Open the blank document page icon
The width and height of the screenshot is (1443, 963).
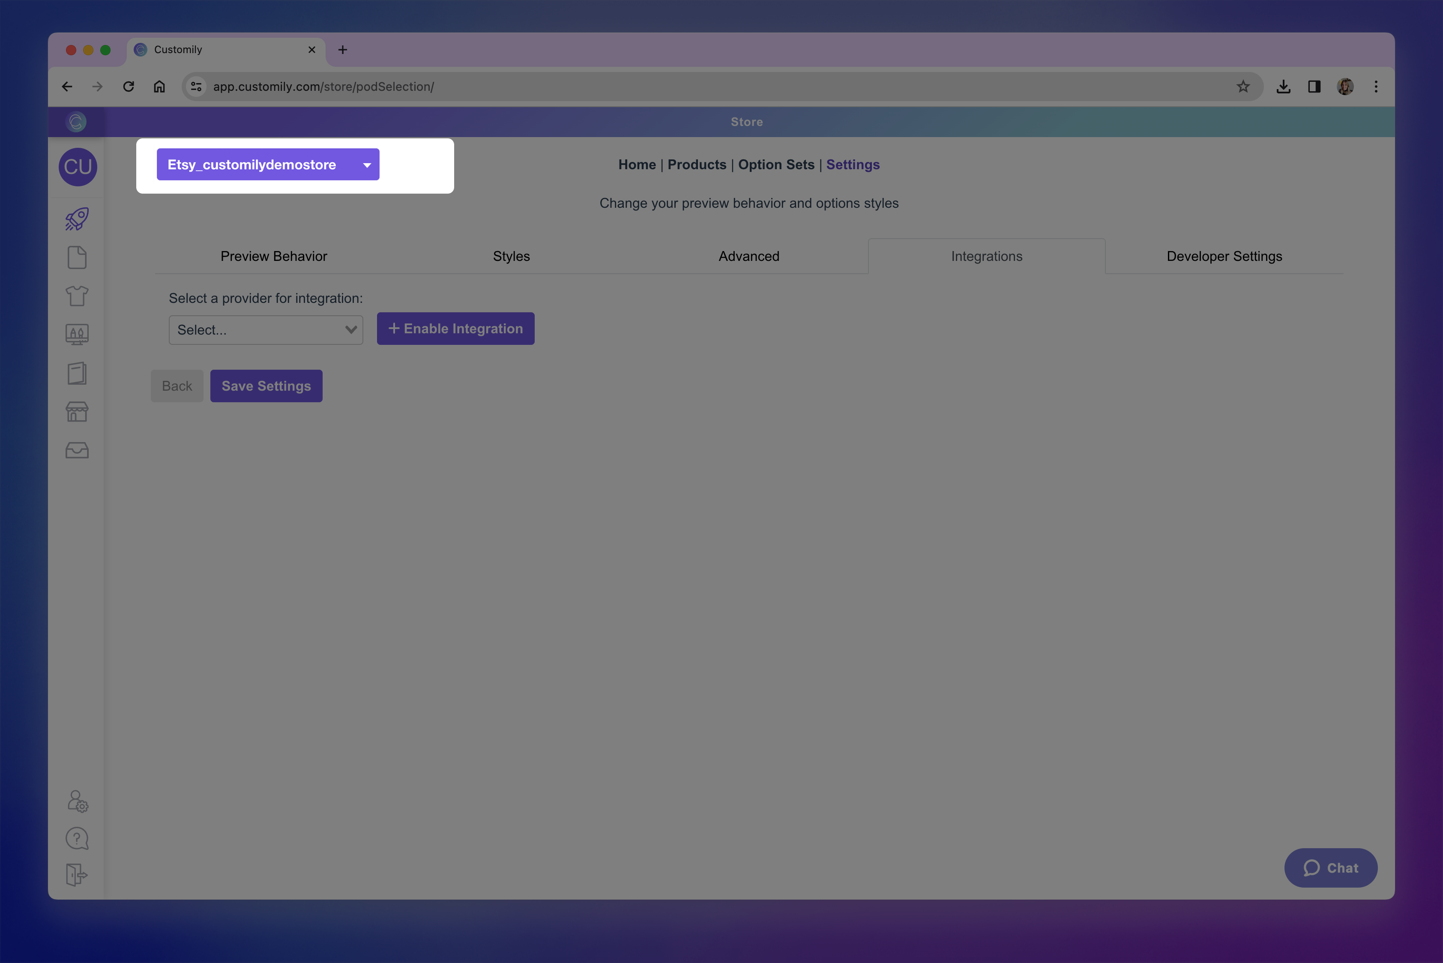[77, 257]
